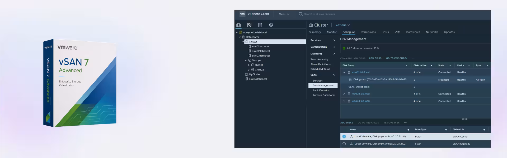Click the panel resize handle below disk groups

[x=465, y=119]
